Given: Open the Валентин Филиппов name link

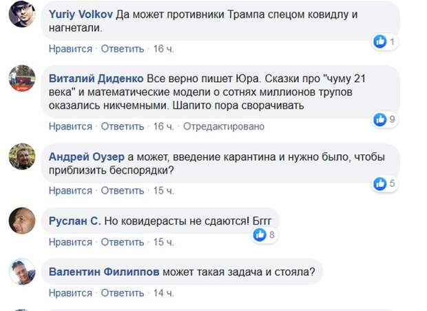Looking at the screenshot, I should 104,272.
